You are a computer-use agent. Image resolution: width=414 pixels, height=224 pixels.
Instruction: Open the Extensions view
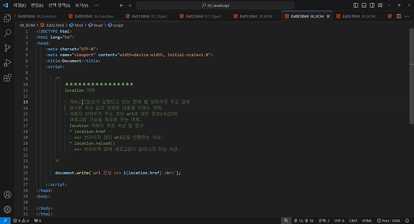(7, 78)
